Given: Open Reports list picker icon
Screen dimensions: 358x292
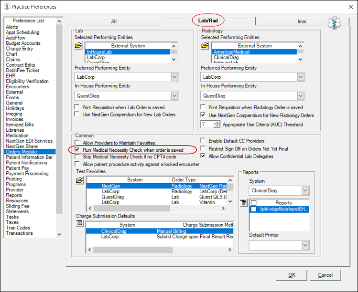Looking at the screenshot, I should click(244, 202).
